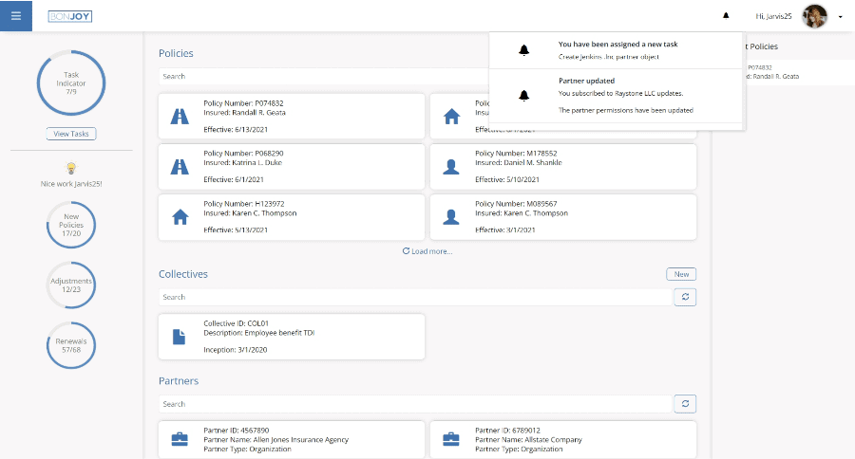
Task: Focus the Policies search field
Action: click(324, 76)
